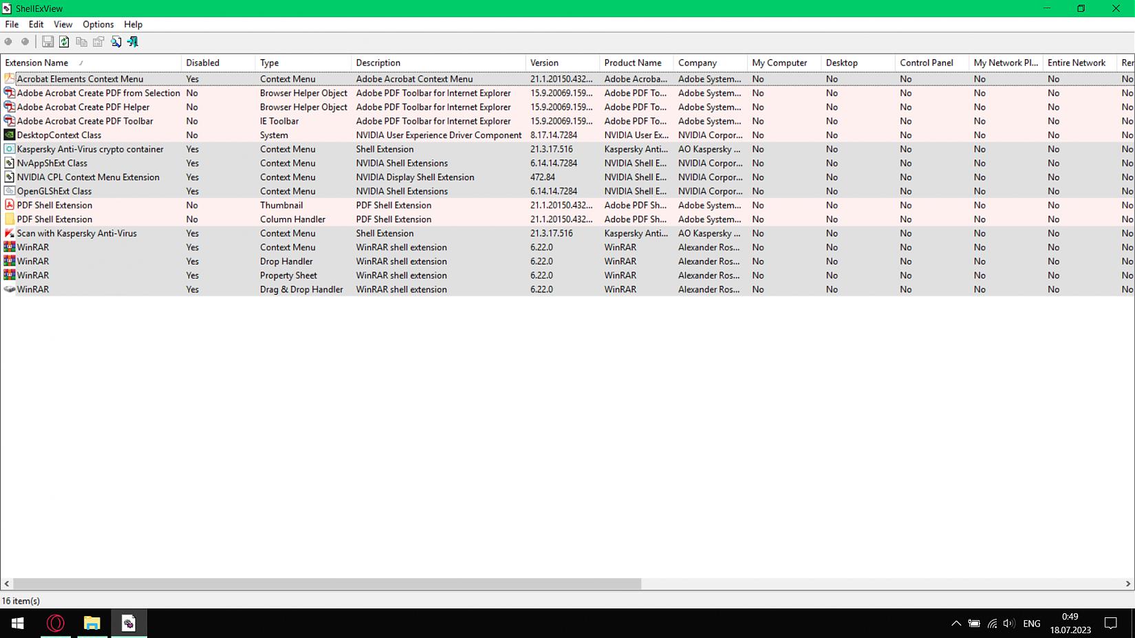The image size is (1135, 638).
Task: Open Find using the magnifier toolbar icon
Action: pos(116,42)
